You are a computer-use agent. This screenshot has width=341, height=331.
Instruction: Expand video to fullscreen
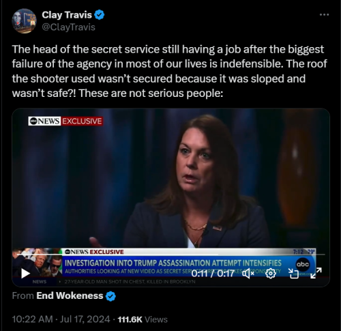pyautogui.click(x=316, y=273)
